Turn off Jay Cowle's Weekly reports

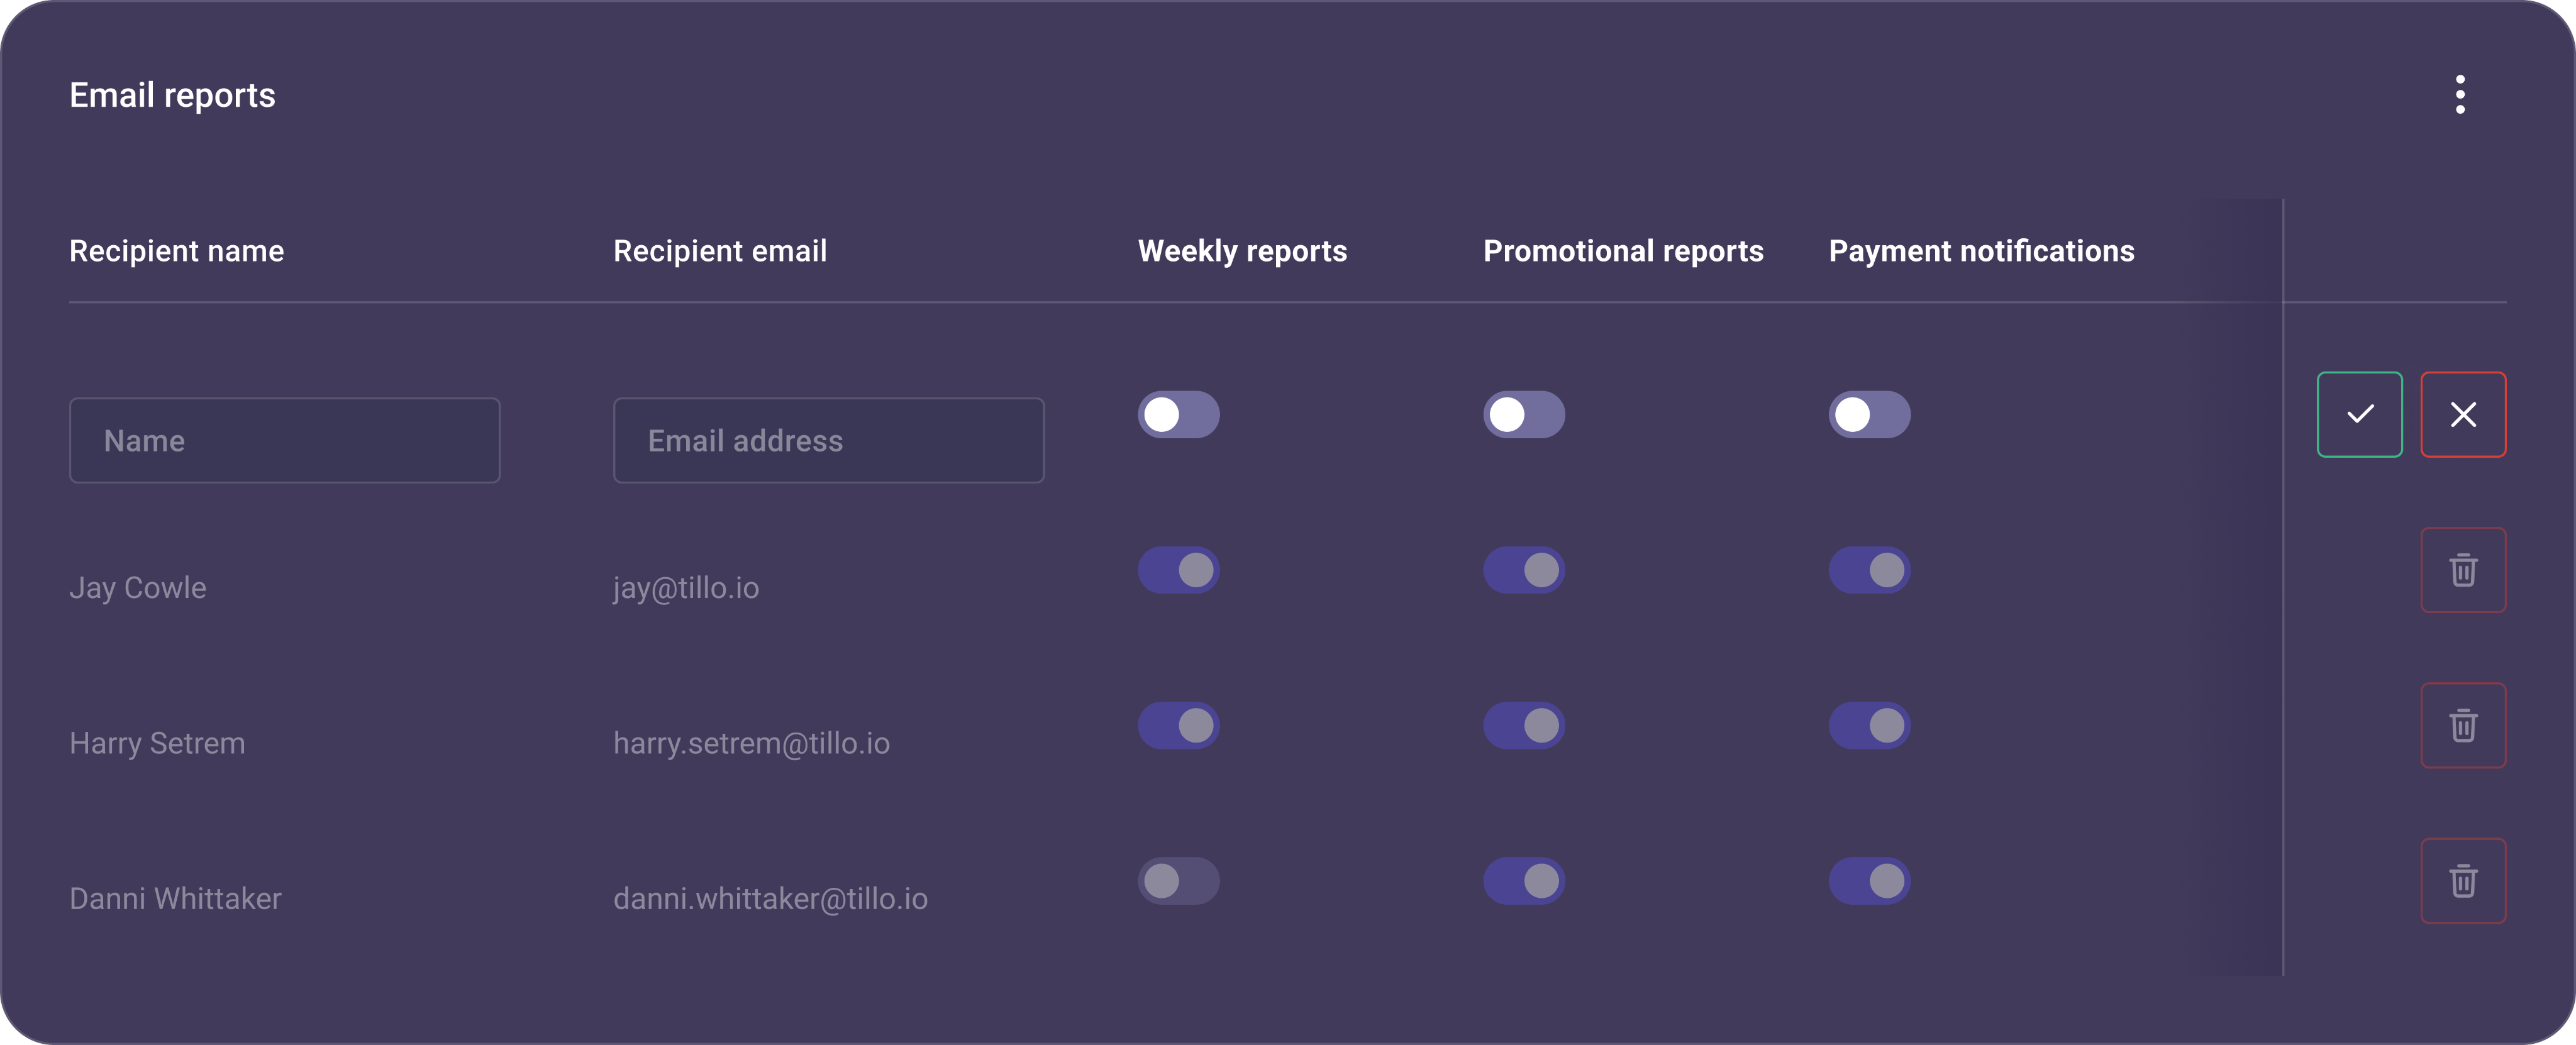pos(1178,570)
